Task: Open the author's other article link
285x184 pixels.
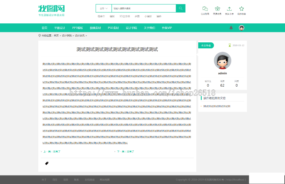Action: pyautogui.click(x=217, y=106)
